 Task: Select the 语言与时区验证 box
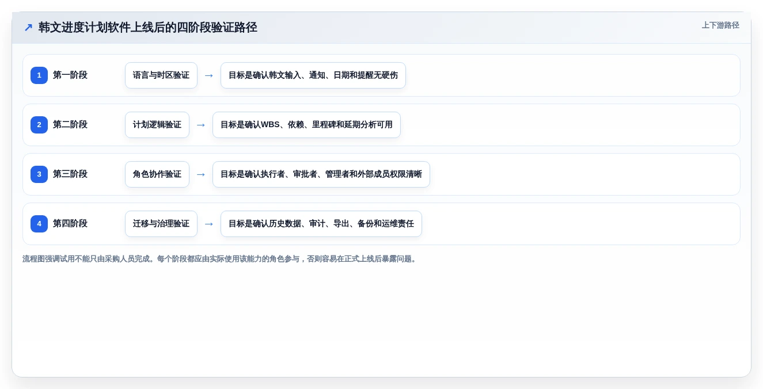click(x=161, y=75)
